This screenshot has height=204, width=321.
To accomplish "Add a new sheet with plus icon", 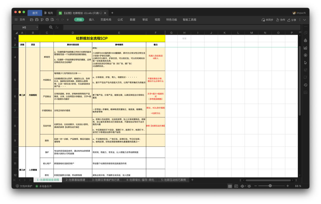I will pos(192,180).
